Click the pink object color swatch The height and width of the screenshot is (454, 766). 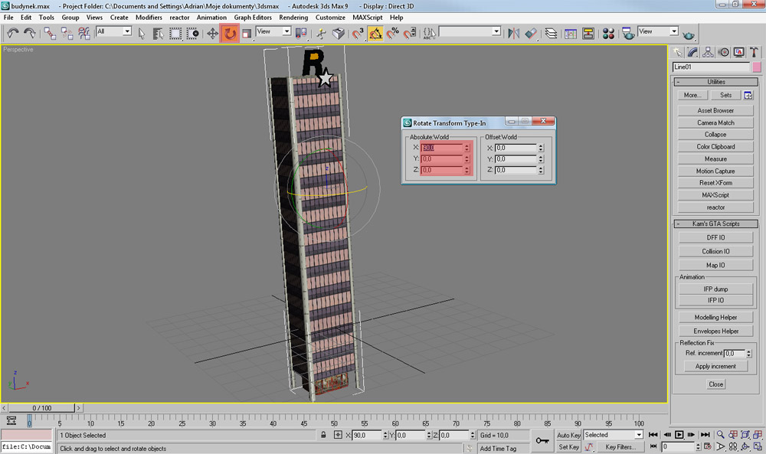[x=756, y=67]
